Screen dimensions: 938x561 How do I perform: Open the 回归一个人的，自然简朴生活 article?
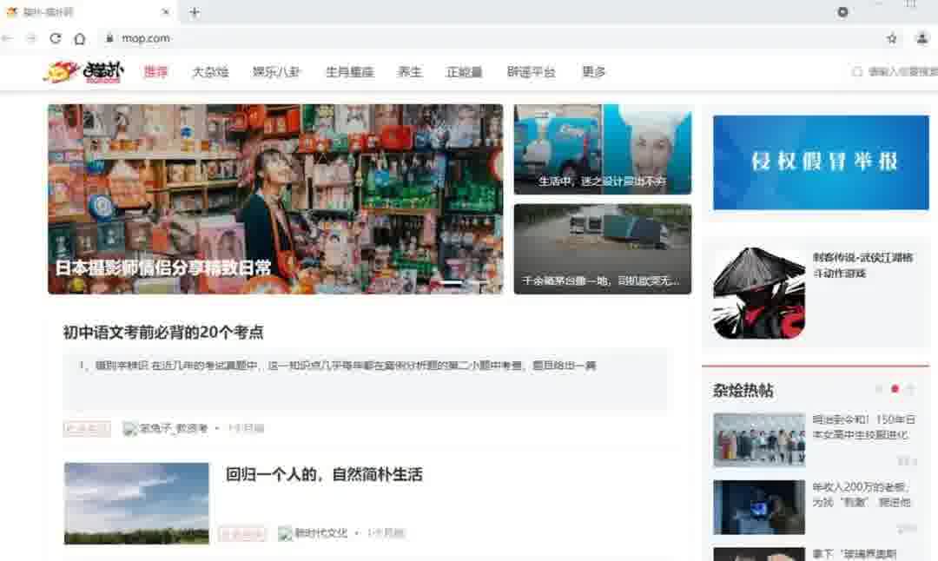tap(324, 474)
